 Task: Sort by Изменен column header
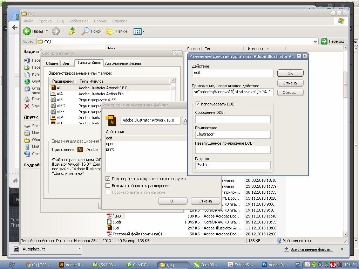point(264,49)
